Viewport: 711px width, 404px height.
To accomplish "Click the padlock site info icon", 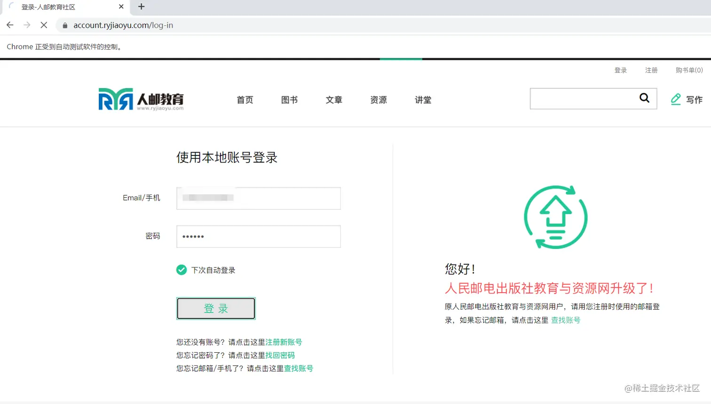I will (65, 25).
